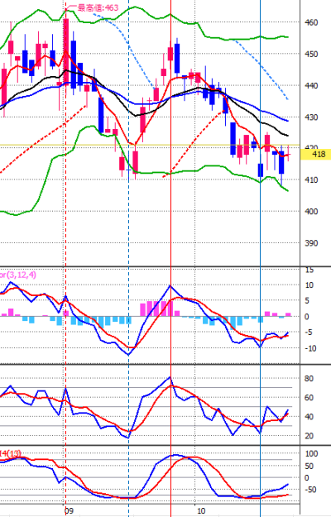This screenshot has height=517, width=331.
Task: Click the 450 price axis label
Action: click(311, 54)
